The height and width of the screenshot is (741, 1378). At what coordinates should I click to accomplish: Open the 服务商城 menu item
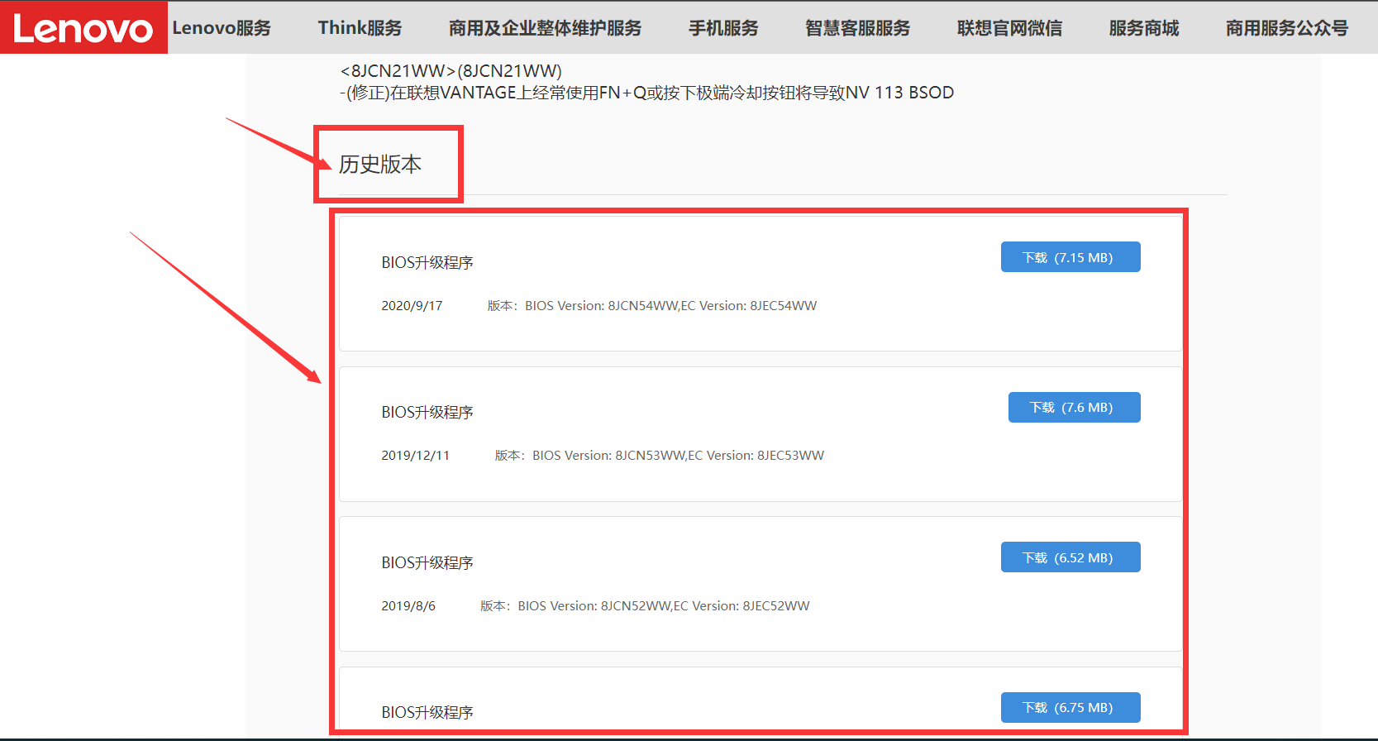[x=1143, y=28]
